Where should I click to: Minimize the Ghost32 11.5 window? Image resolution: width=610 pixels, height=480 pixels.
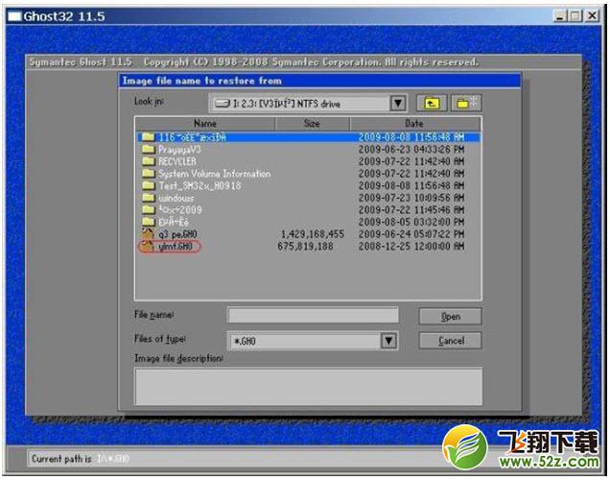coord(560,16)
